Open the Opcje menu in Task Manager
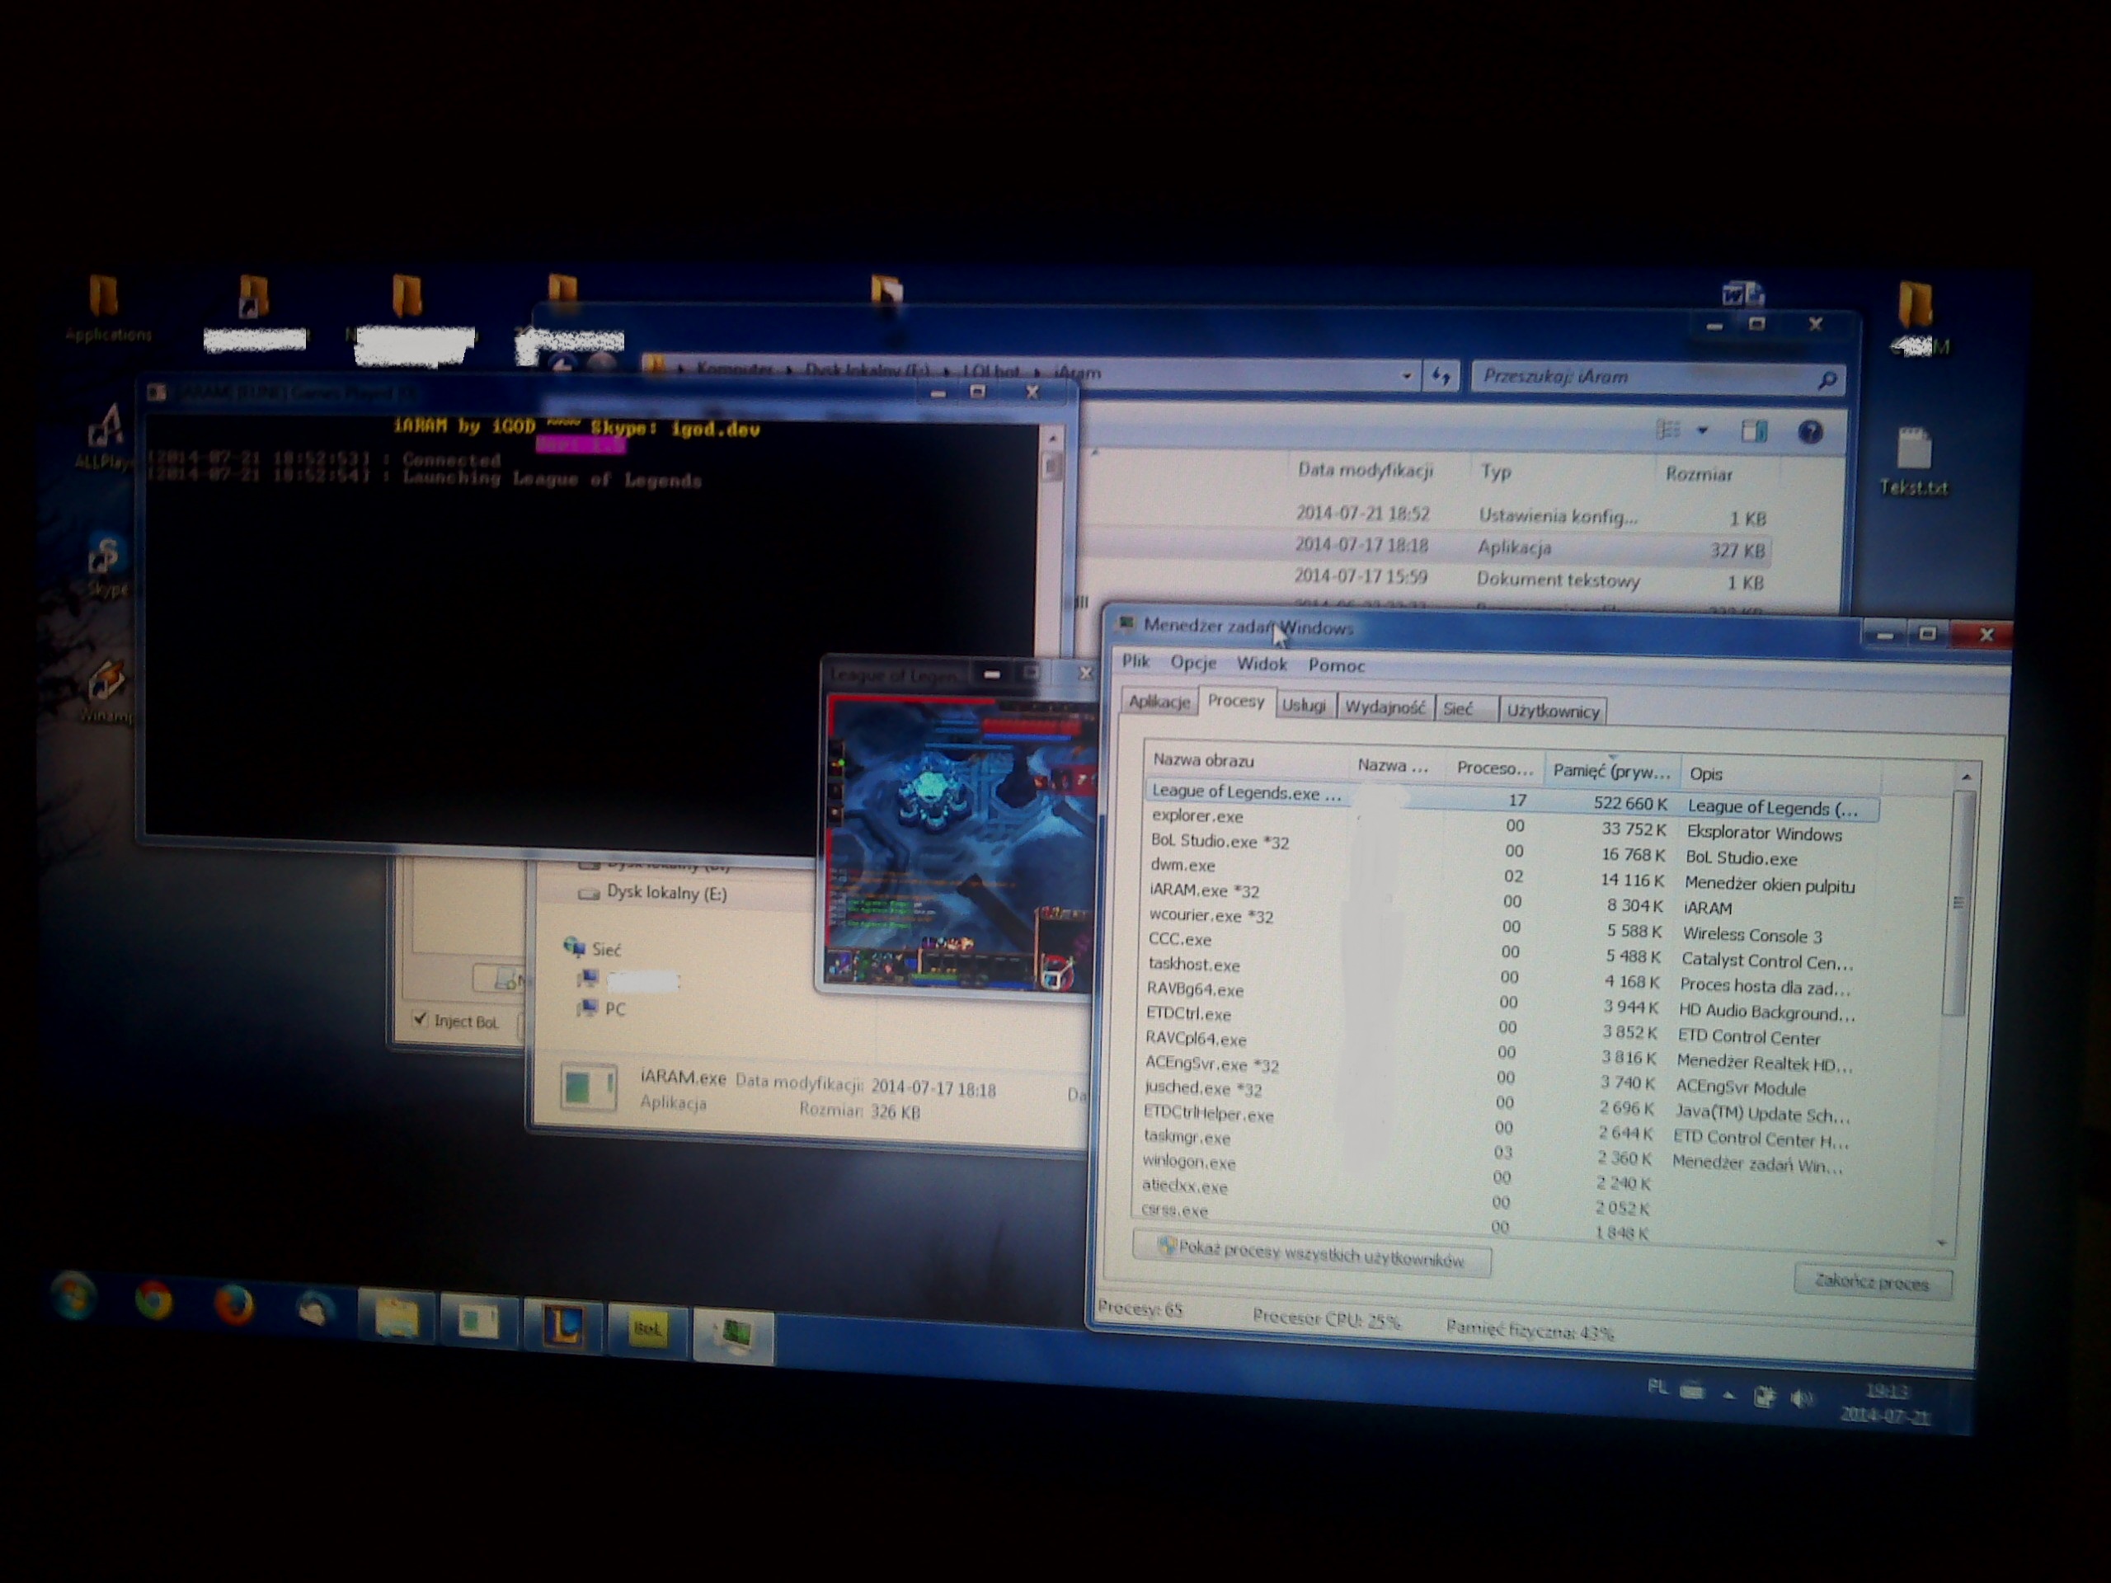The height and width of the screenshot is (1583, 2111). click(x=1193, y=662)
